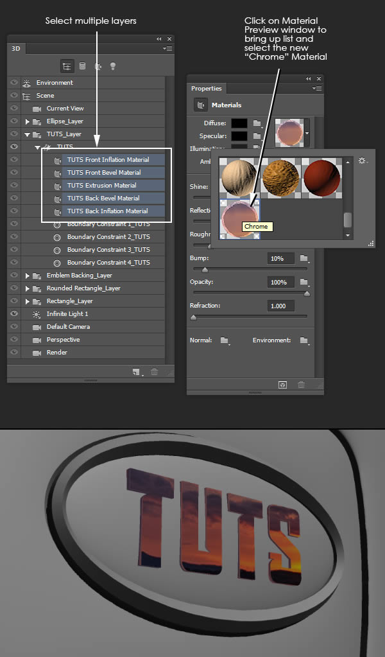Filter 3D panel by meshes
The image size is (385, 657).
click(82, 66)
